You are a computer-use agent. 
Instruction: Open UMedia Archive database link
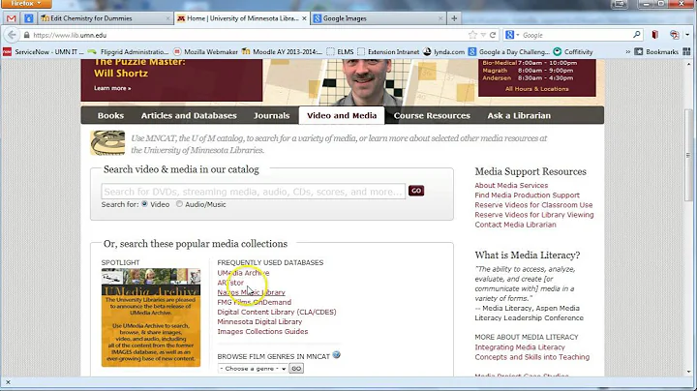[243, 273]
